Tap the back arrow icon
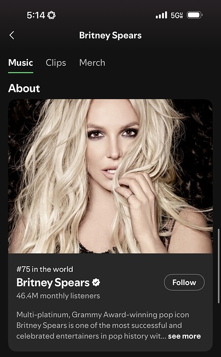 (12, 35)
